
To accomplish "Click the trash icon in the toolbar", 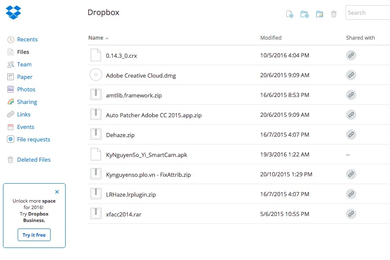I will 333,14.
